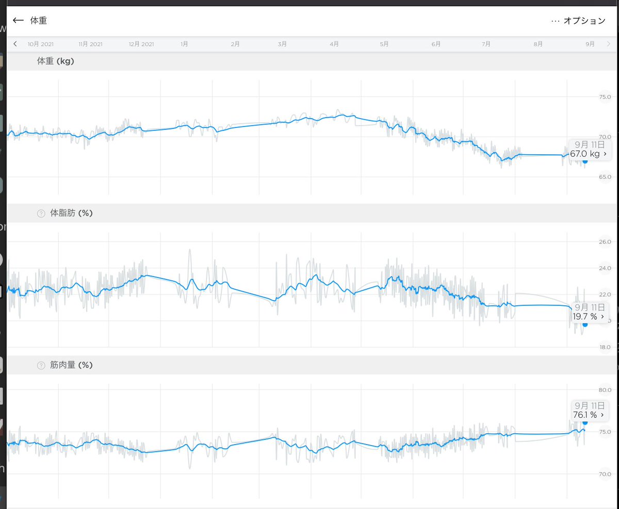Image resolution: width=619 pixels, height=509 pixels.
Task: Jump to 12月 2021 in the timeline
Action: point(141,44)
